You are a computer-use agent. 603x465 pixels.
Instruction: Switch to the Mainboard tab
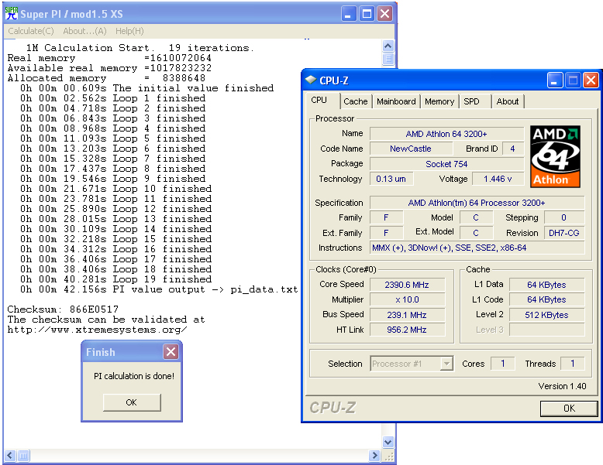point(396,101)
